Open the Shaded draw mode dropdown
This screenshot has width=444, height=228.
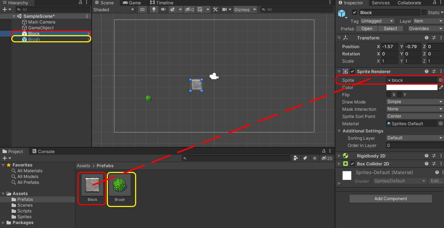pyautogui.click(x=114, y=10)
